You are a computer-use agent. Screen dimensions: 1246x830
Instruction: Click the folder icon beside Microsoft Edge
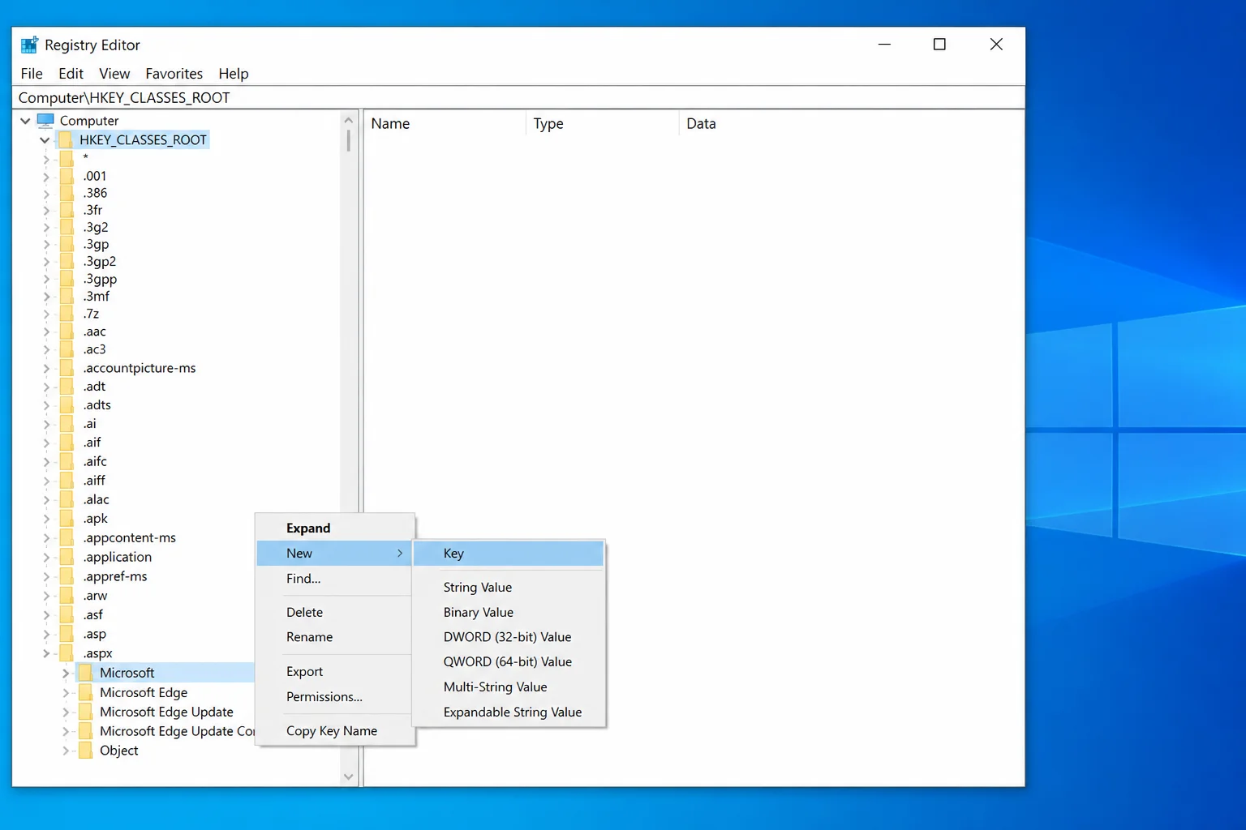tap(85, 692)
